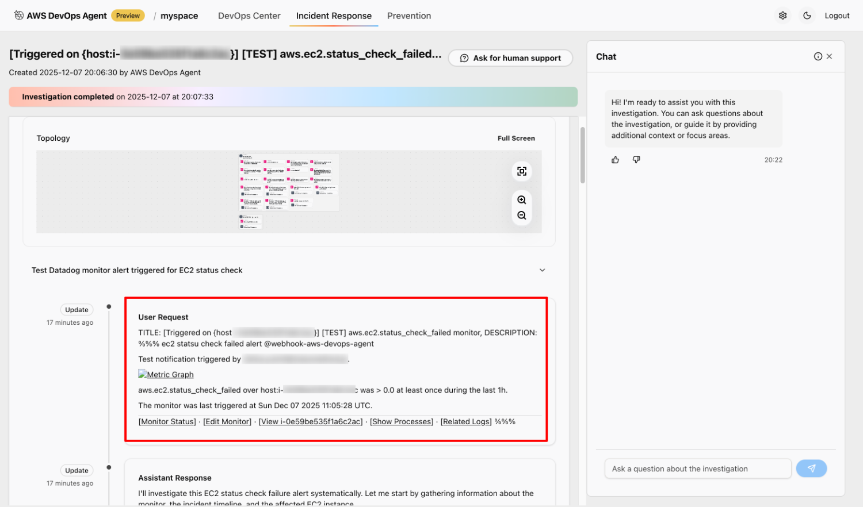Viewport: 863px width, 507px height.
Task: Switch to the Prevention tab
Action: pyautogui.click(x=409, y=16)
